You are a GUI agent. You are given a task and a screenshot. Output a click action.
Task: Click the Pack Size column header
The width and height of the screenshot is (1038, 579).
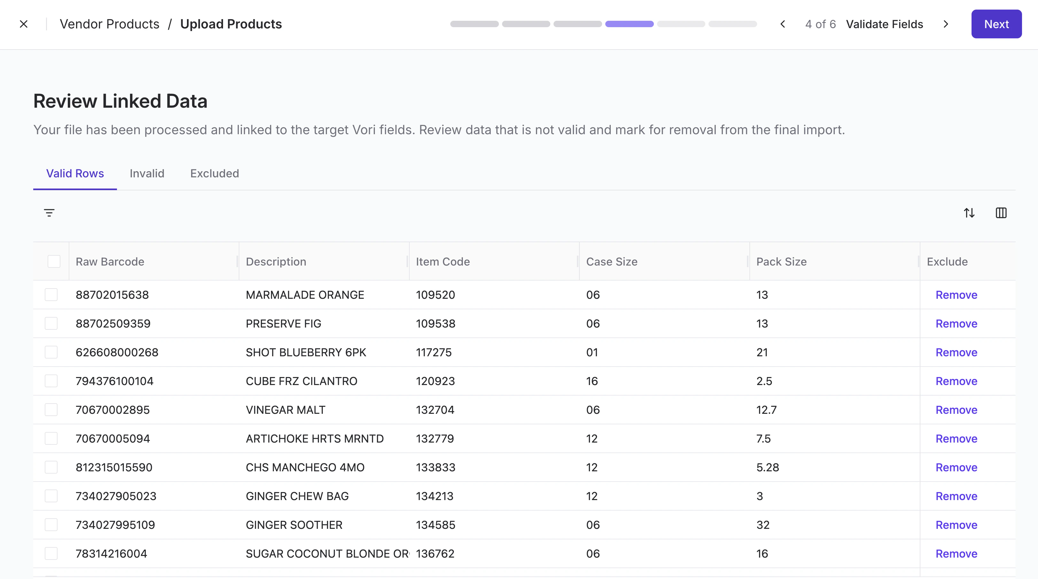click(781, 261)
